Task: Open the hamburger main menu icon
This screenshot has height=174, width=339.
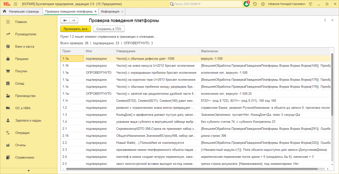Action: [x=15, y=4]
